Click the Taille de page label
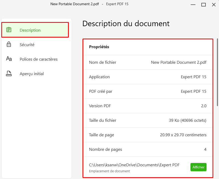The width and height of the screenshot is (219, 179). point(101,135)
